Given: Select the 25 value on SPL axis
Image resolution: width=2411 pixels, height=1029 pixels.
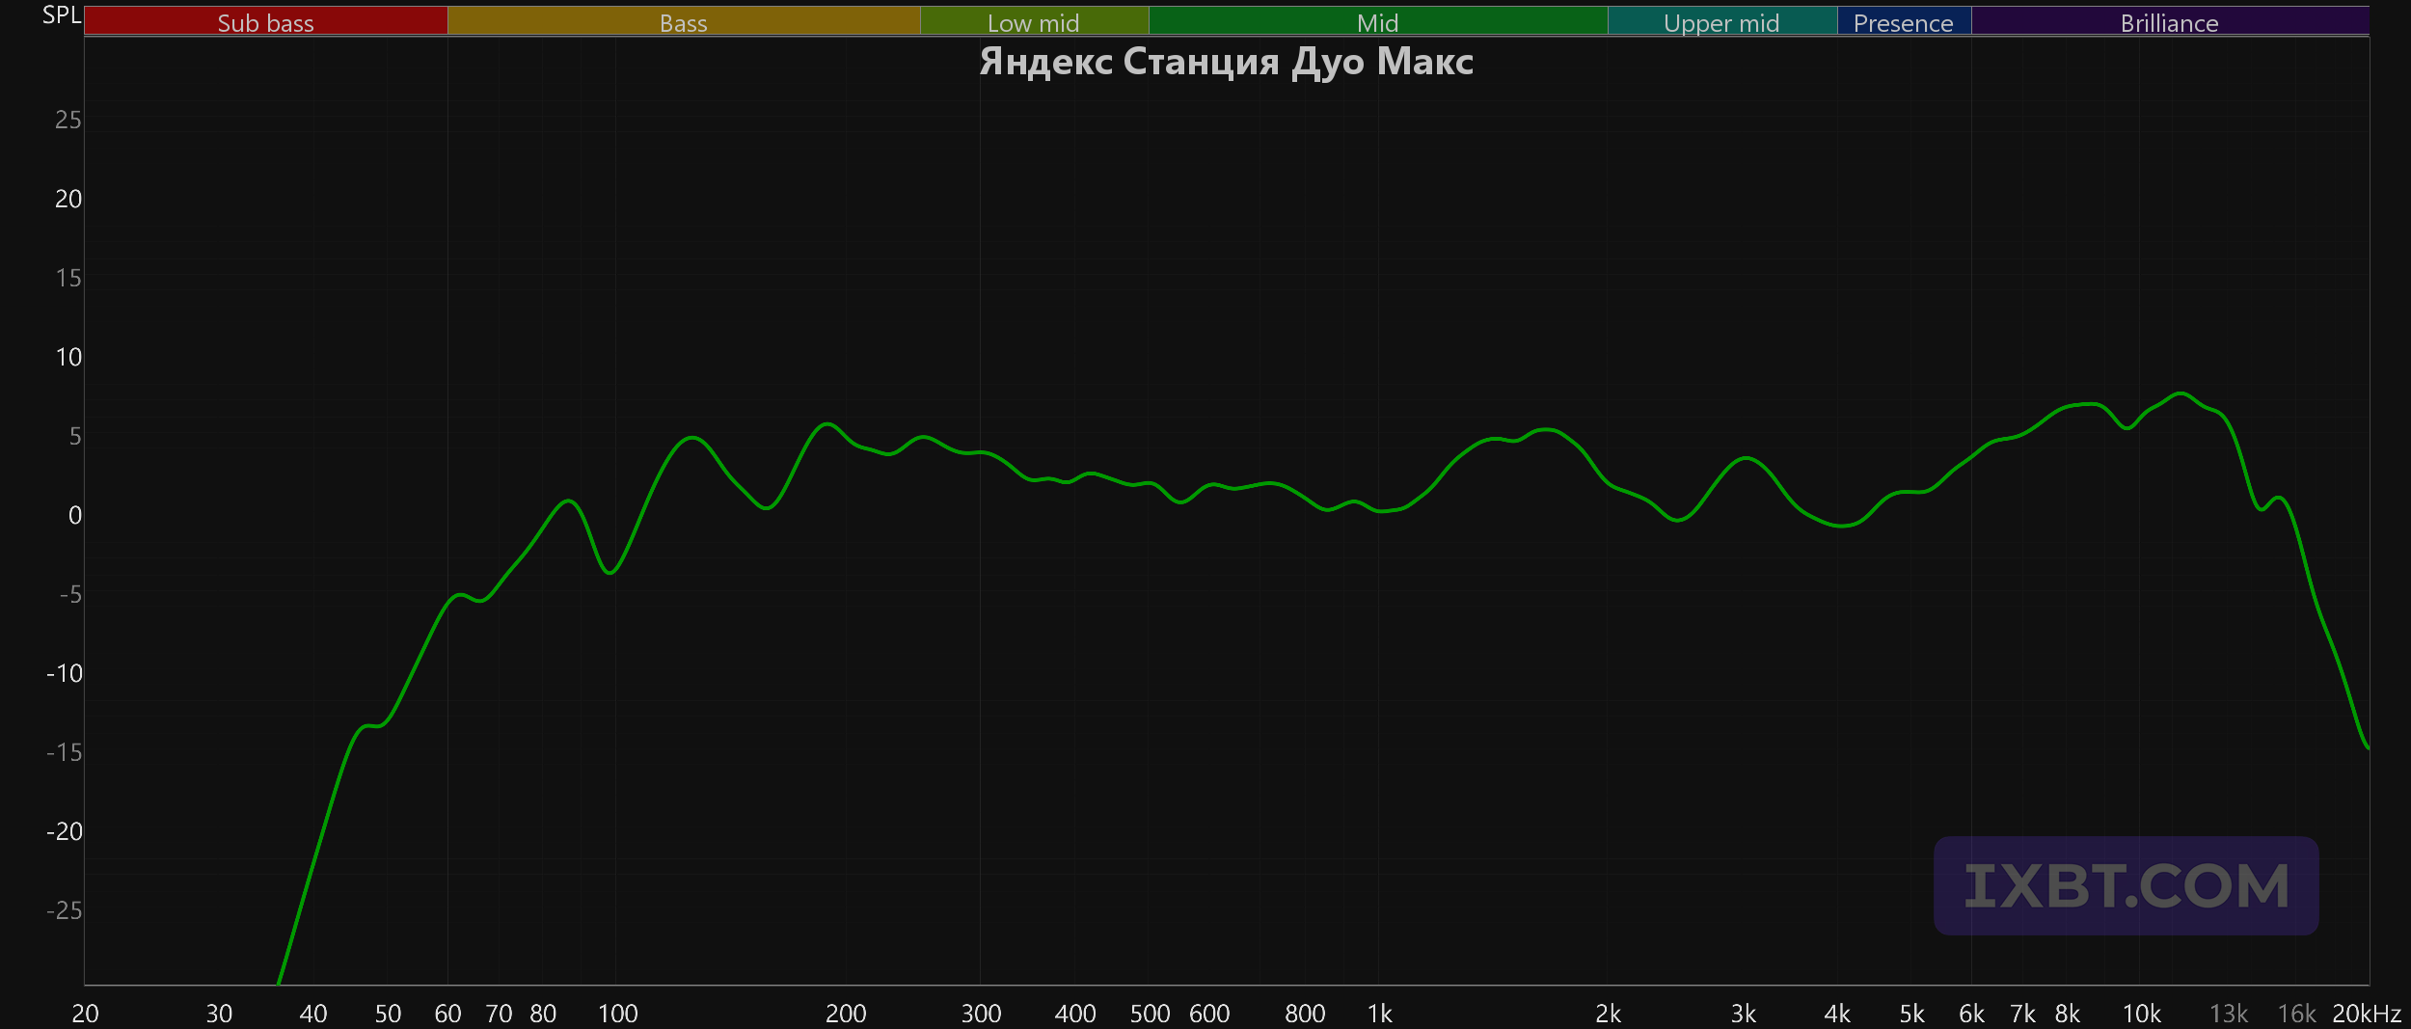Looking at the screenshot, I should pyautogui.click(x=68, y=120).
